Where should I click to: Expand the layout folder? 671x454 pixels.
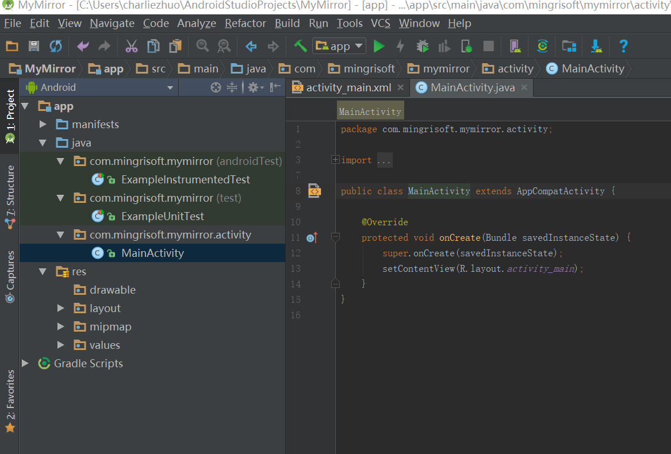pyautogui.click(x=61, y=308)
